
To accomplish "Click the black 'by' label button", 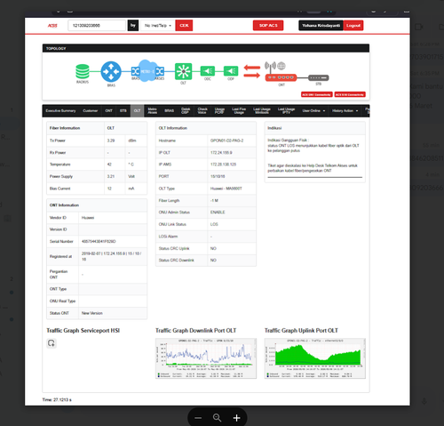I will click(133, 26).
